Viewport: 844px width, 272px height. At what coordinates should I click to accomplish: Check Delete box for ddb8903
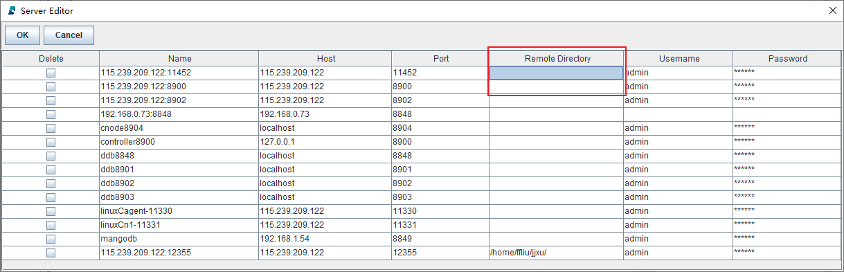[x=51, y=197]
